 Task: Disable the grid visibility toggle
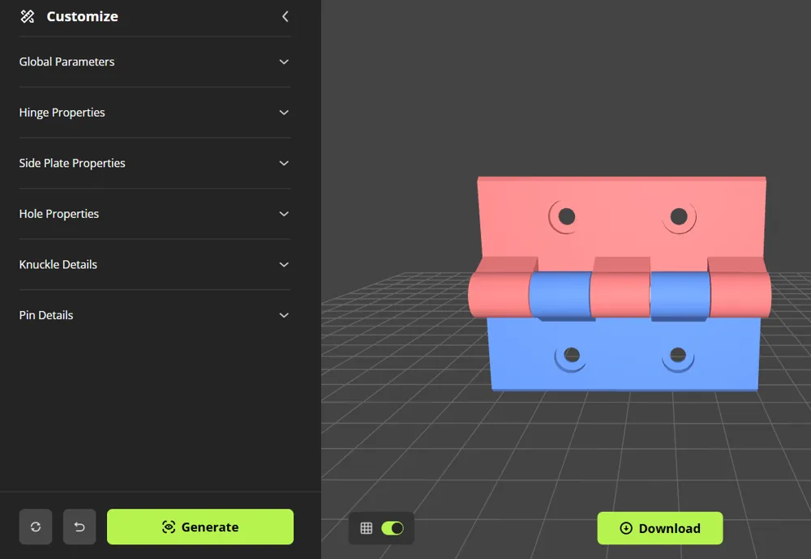click(393, 527)
